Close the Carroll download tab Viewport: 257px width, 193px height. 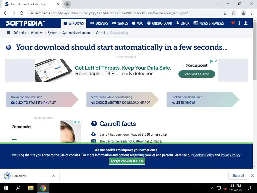coord(58,4)
